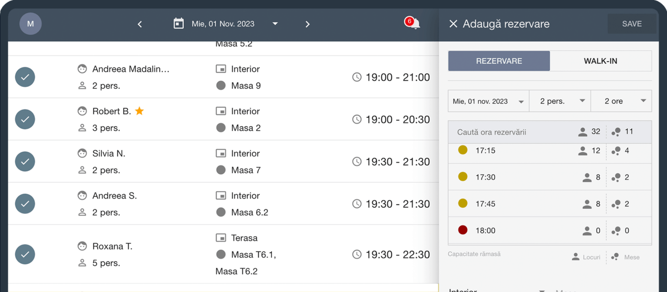Go to next day with right arrow

307,24
